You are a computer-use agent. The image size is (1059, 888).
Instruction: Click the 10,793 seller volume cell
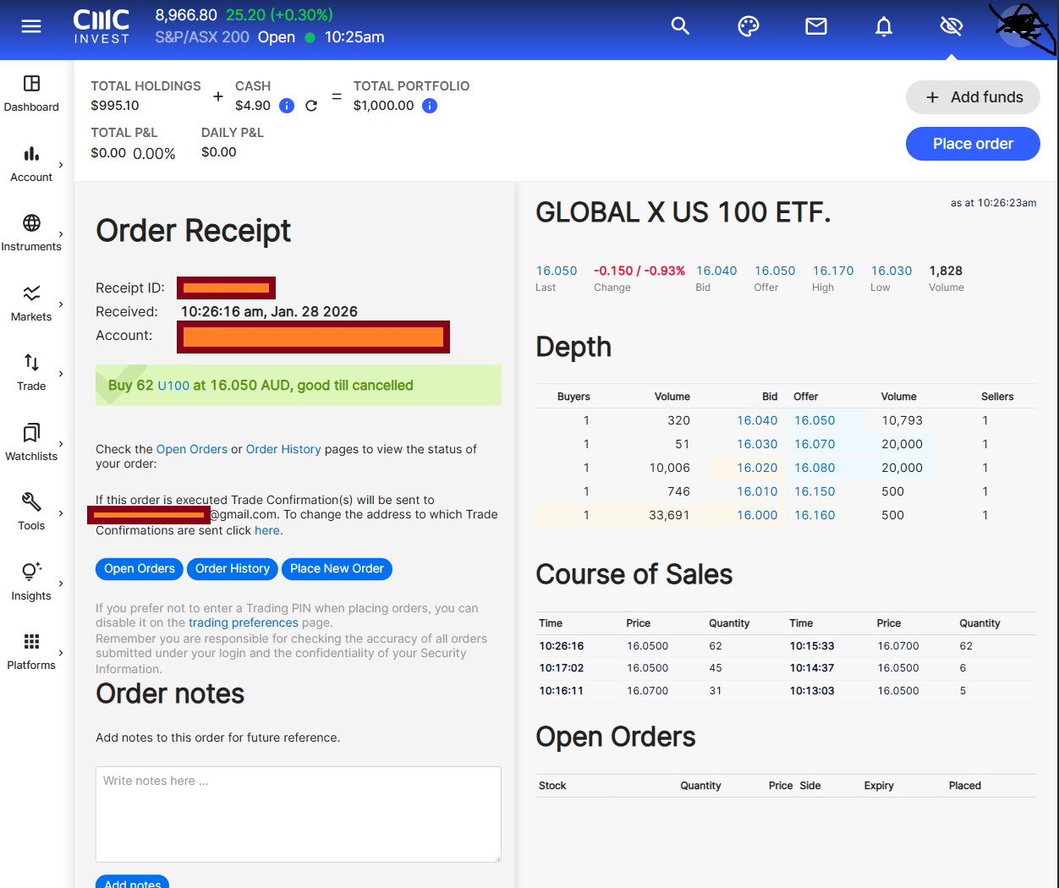(902, 420)
